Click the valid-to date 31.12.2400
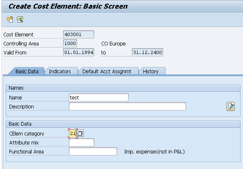The width and height of the screenshot is (243, 169). click(x=148, y=52)
